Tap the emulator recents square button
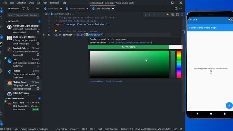233x131 pixels. (x=224, y=114)
